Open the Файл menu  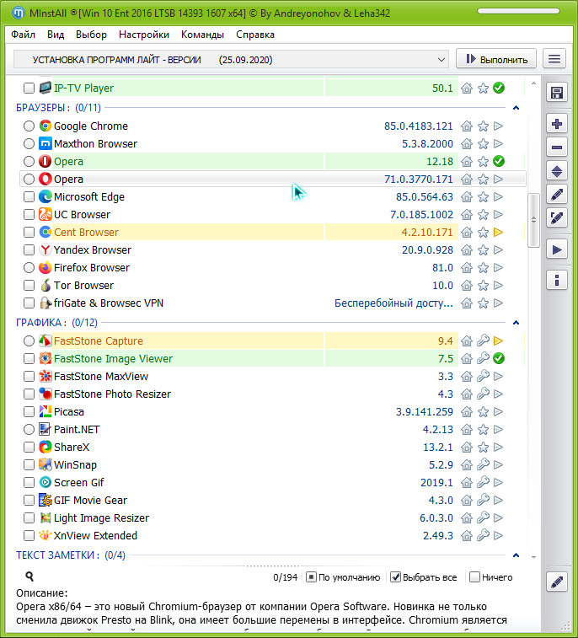click(24, 35)
